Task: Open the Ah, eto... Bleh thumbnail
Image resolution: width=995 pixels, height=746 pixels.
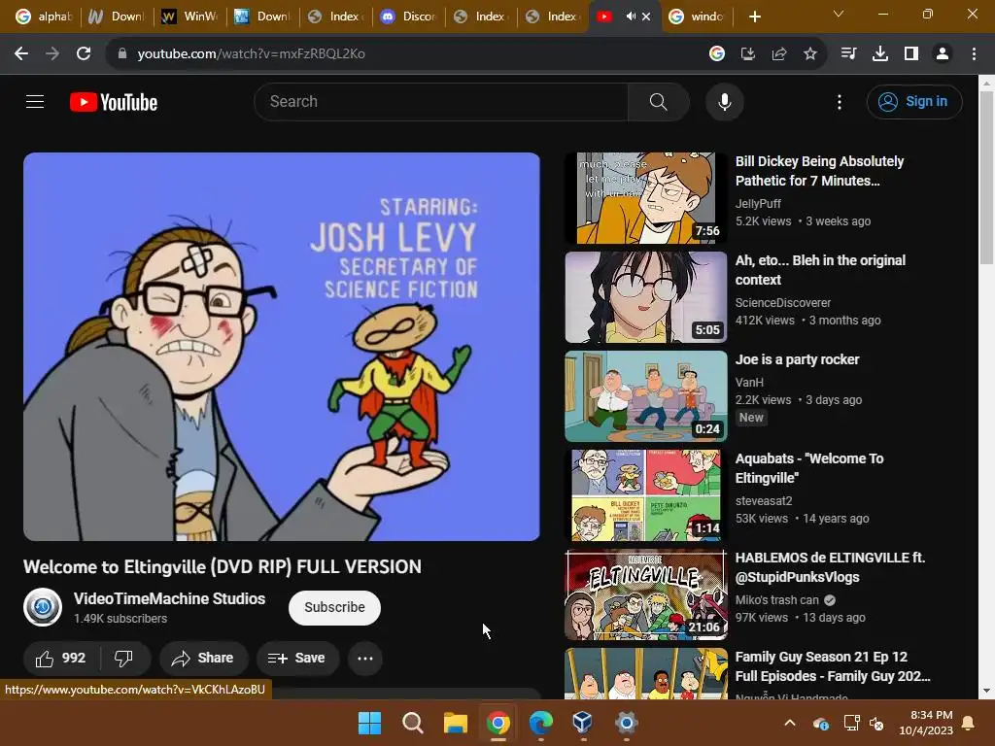Action: (x=646, y=297)
